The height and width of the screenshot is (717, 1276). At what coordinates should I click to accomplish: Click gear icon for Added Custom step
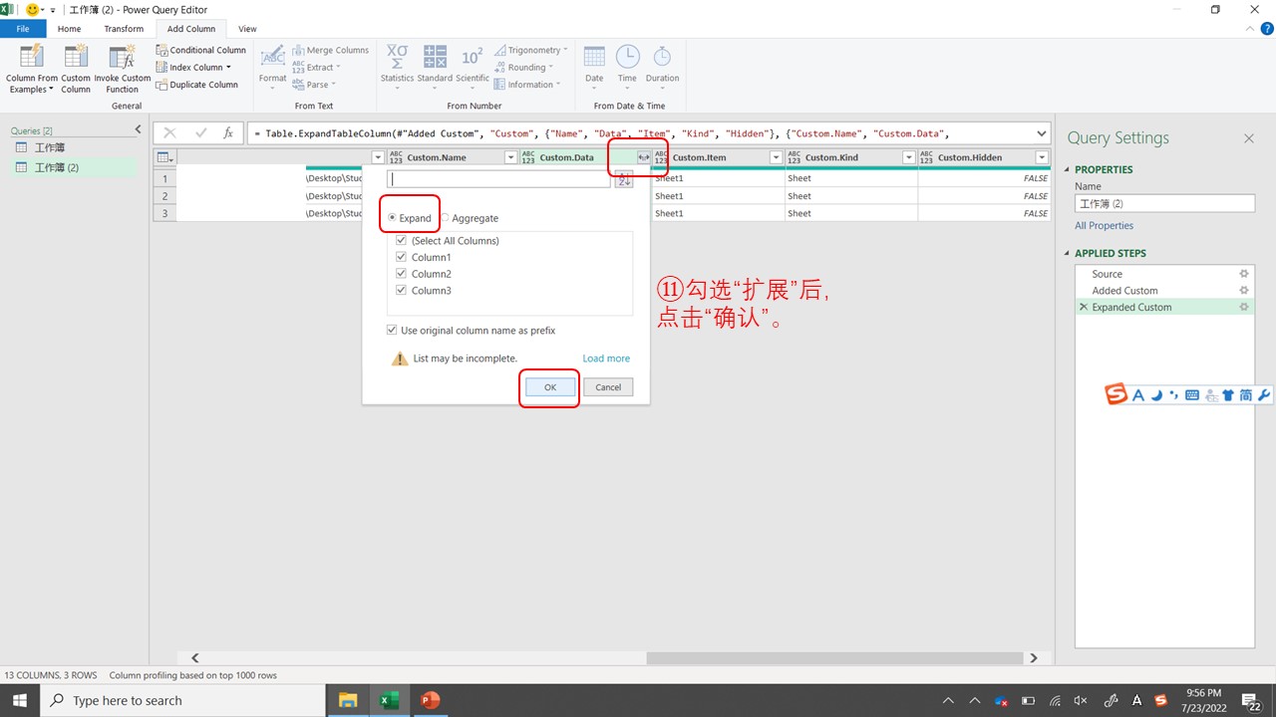point(1243,291)
